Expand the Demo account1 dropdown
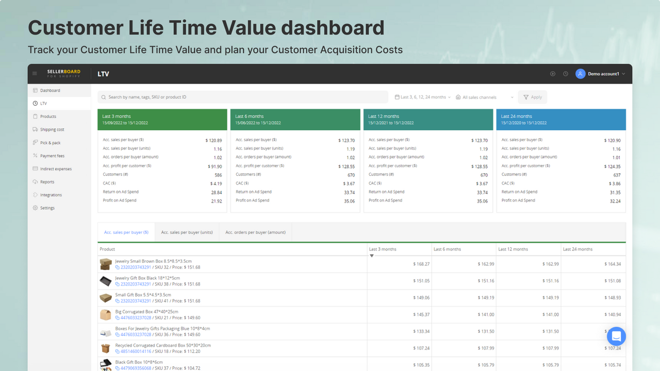Screen dimensions: 660x371 coord(606,74)
